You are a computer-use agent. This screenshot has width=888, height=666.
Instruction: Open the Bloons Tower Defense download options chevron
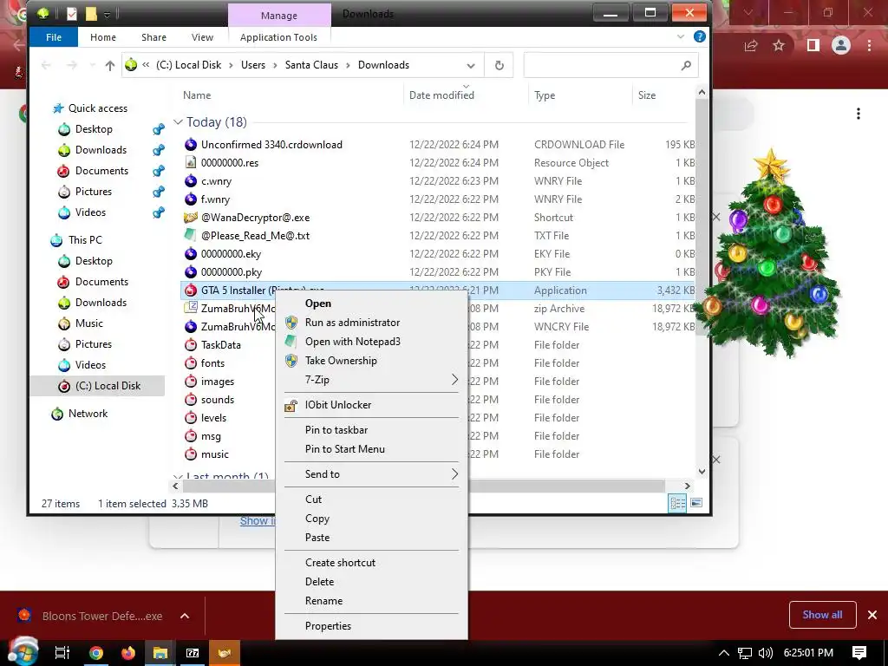pyautogui.click(x=185, y=616)
